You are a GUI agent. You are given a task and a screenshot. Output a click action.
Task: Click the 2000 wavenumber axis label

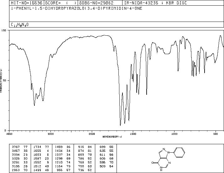click(x=92, y=134)
